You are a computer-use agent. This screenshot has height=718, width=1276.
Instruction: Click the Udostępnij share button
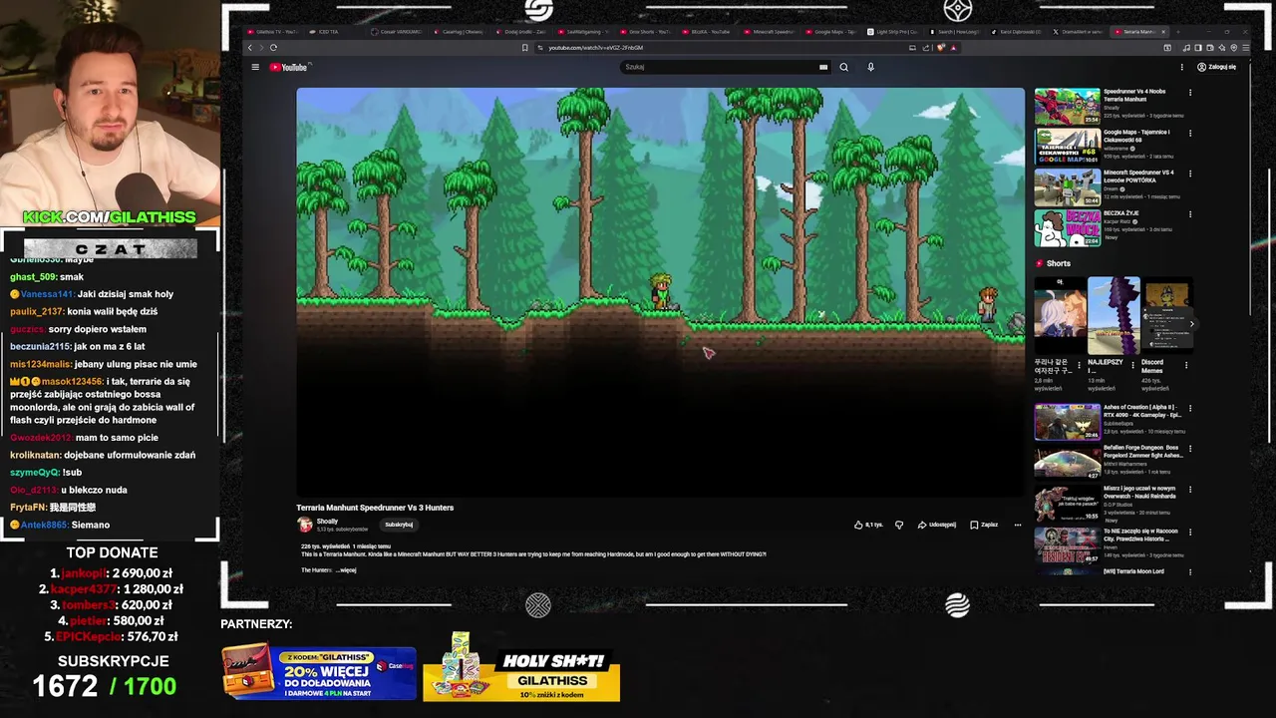point(937,525)
